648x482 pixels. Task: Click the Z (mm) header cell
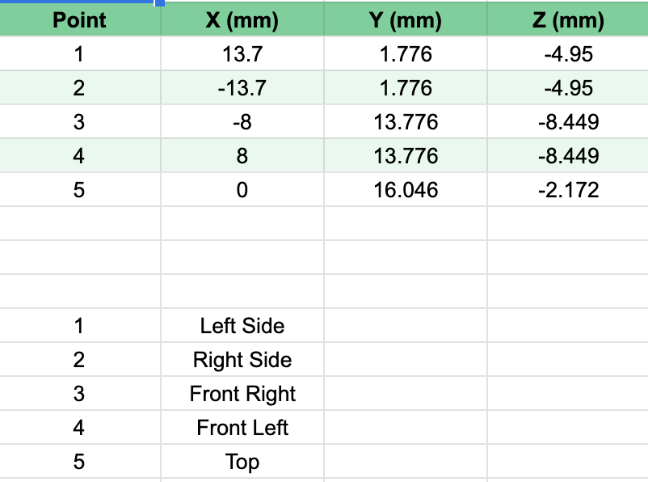click(x=568, y=20)
